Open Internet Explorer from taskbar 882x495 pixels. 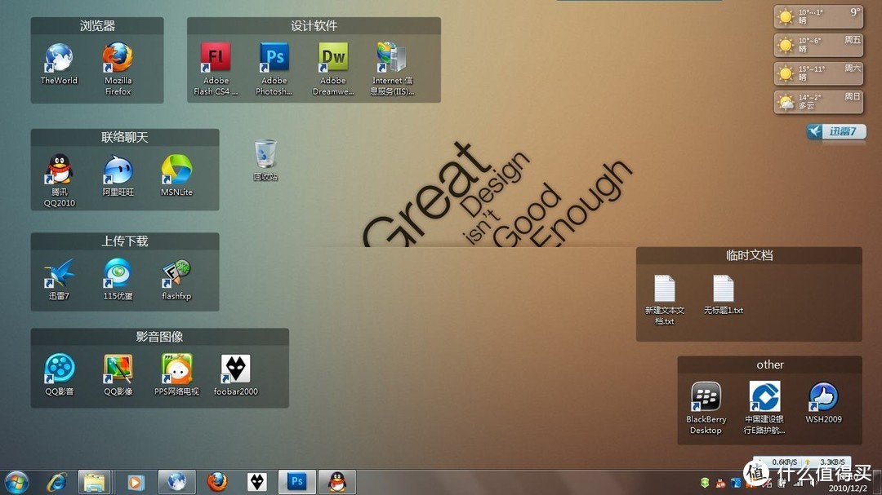click(57, 482)
